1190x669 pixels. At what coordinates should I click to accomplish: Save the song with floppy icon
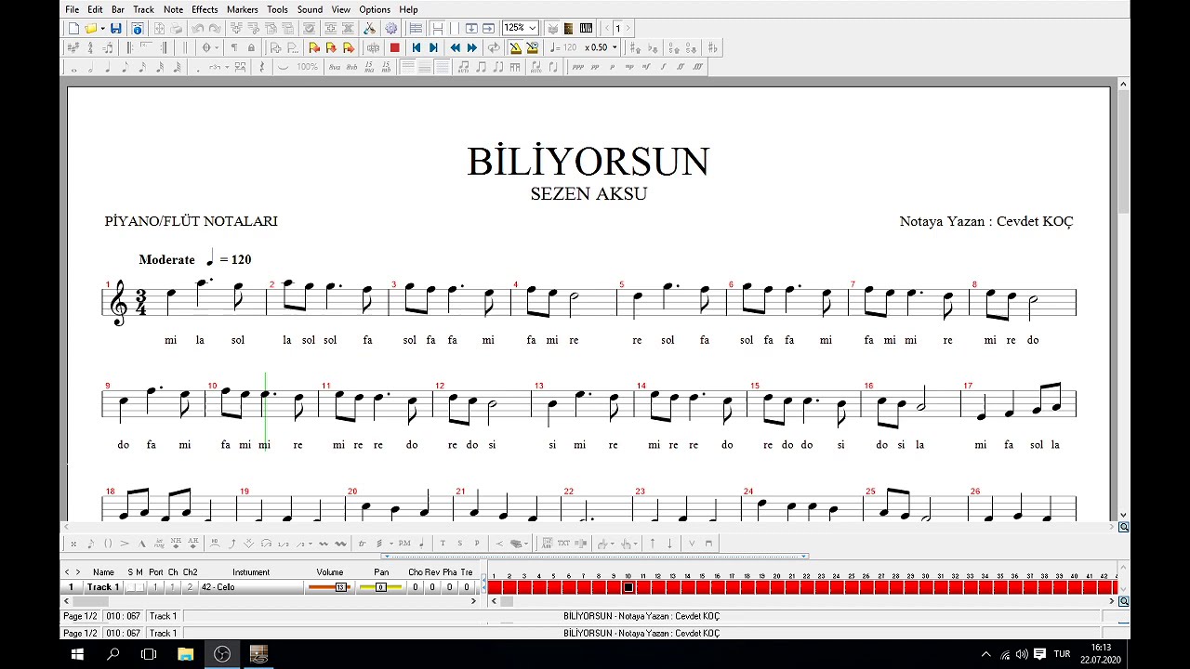click(x=116, y=29)
